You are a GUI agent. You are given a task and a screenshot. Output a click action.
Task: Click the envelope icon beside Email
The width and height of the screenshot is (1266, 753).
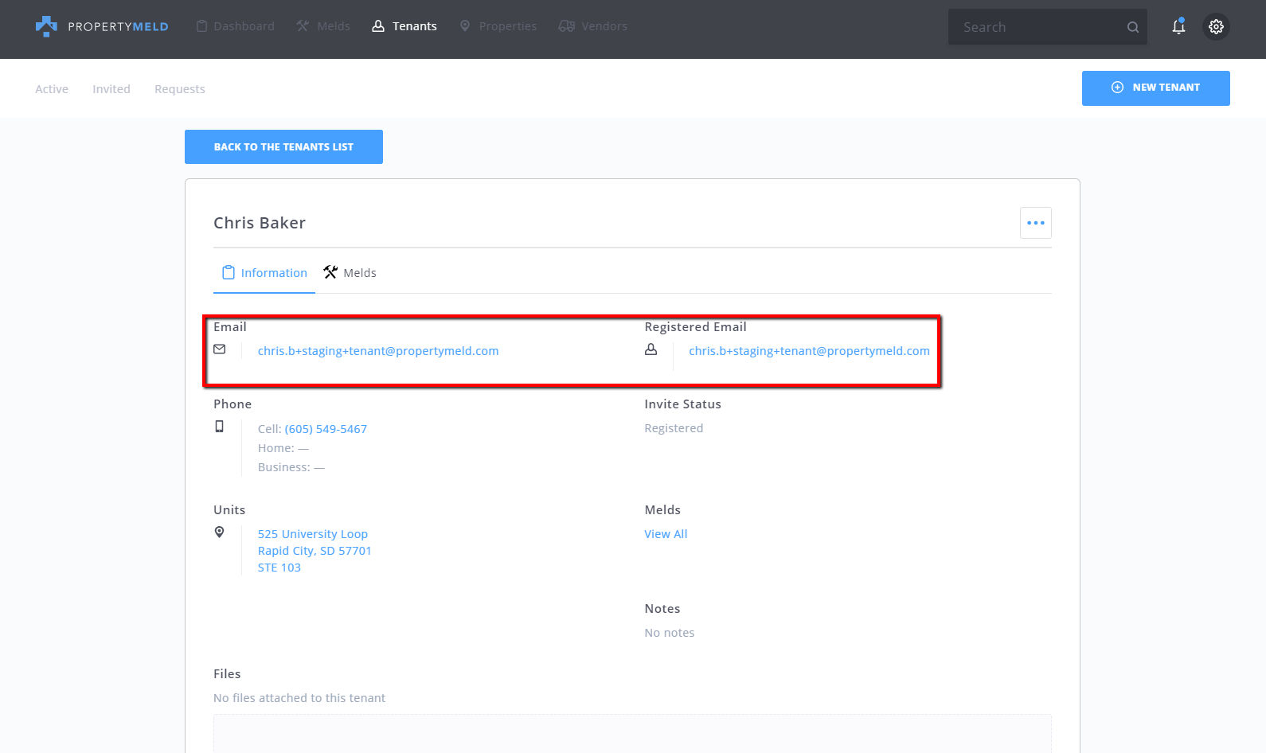click(220, 349)
